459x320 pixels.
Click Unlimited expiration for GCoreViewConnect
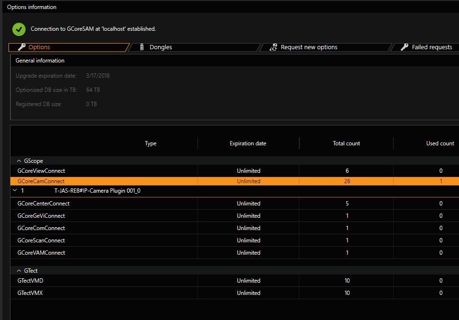tap(249, 171)
